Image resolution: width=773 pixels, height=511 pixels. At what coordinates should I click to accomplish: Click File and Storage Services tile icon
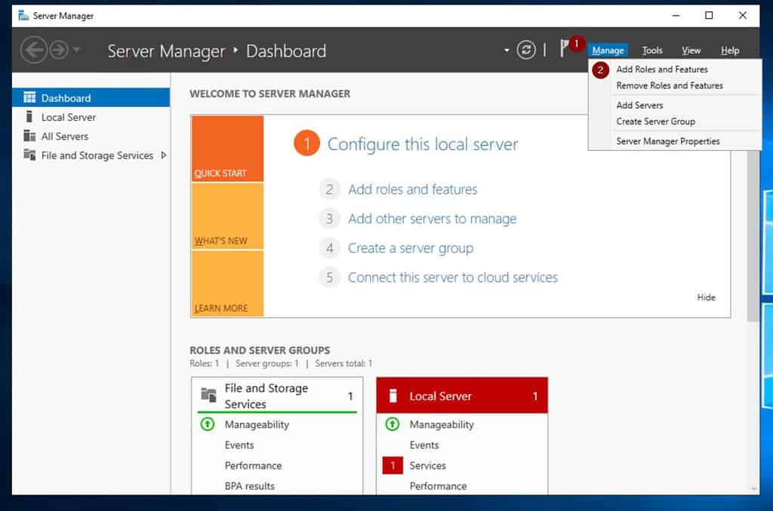pos(208,395)
